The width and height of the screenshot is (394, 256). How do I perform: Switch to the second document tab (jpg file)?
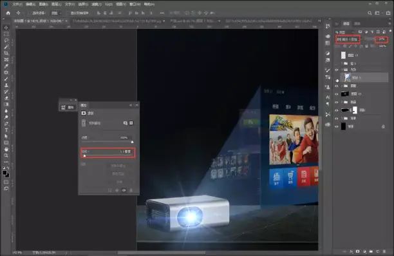coord(118,21)
